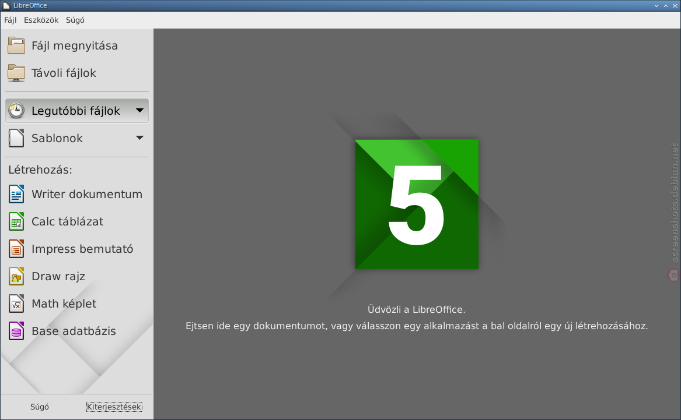Create a new Impress bemutató
Screen dimensions: 681x420
coord(82,249)
